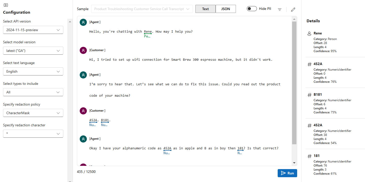Image resolution: width=365 pixels, height=182 pixels.
Task: Expand the model version dropdown
Action: [33, 51]
